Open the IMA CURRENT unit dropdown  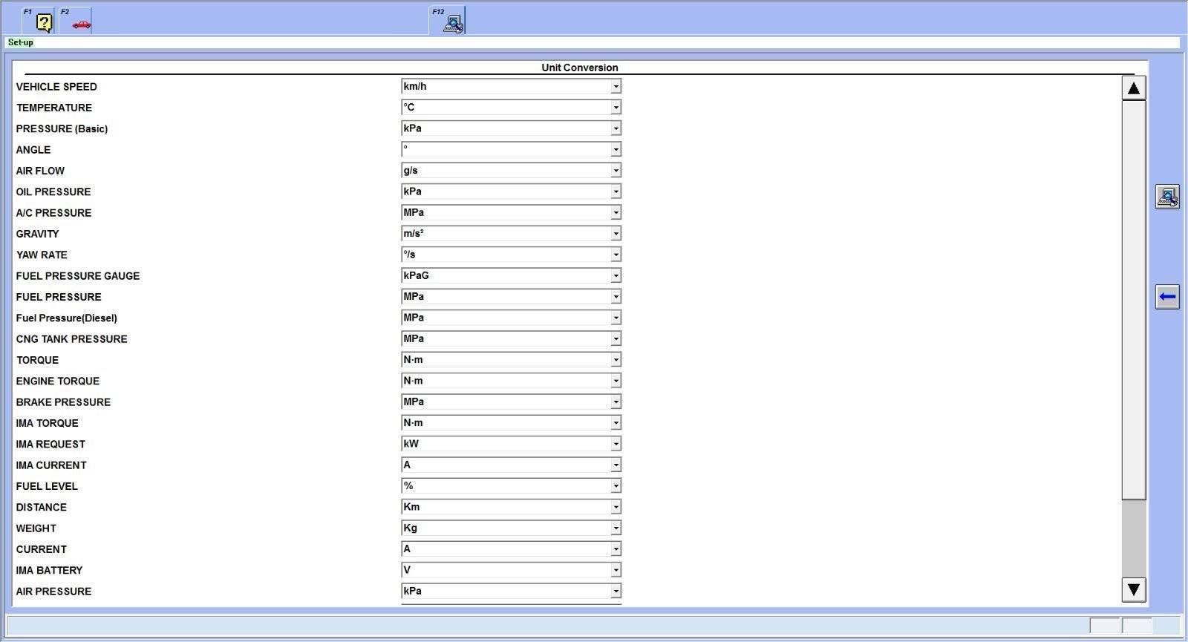tap(511, 465)
